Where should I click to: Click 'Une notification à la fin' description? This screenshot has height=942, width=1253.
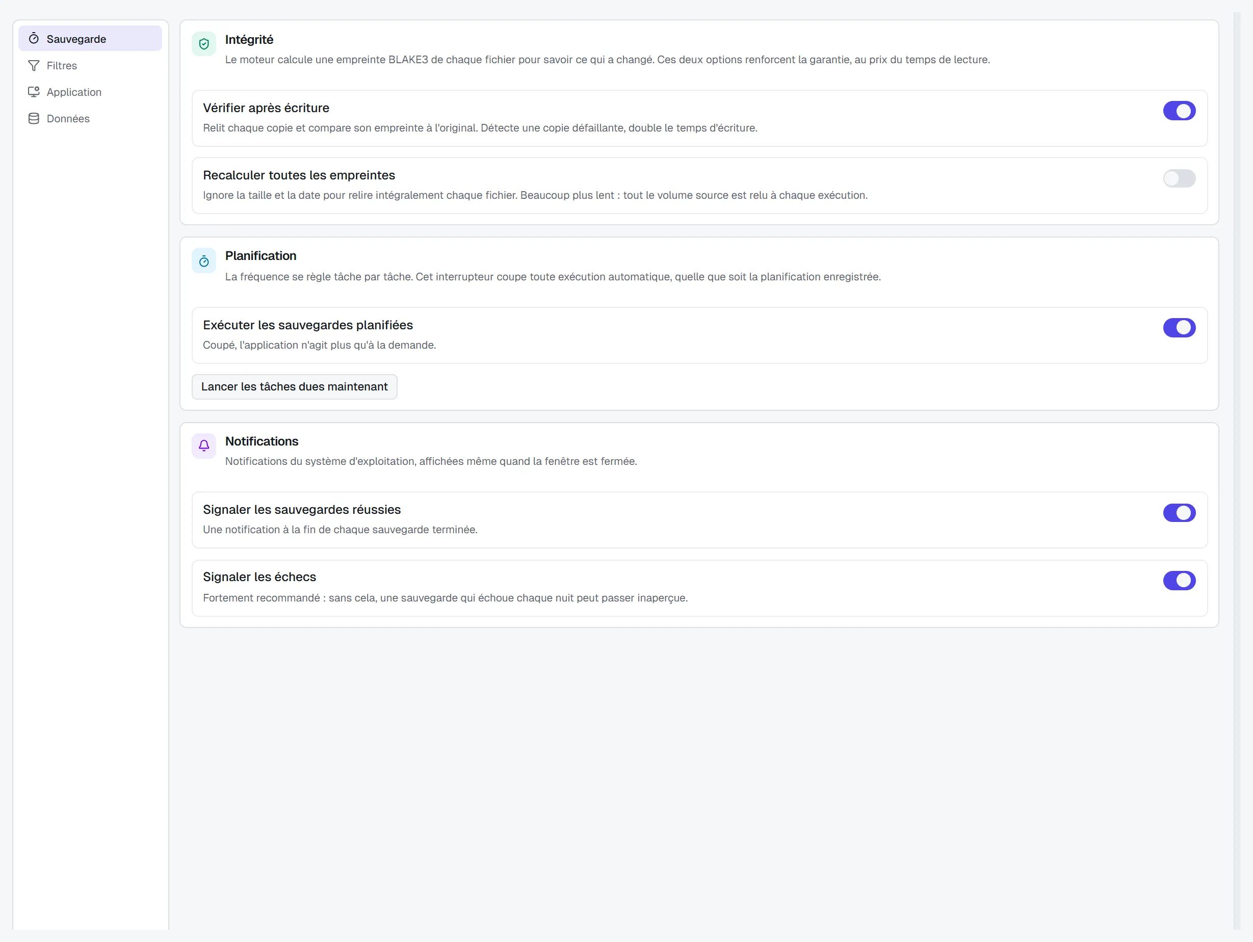[x=341, y=530]
